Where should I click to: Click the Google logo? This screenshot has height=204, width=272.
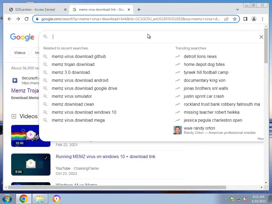coord(22,37)
